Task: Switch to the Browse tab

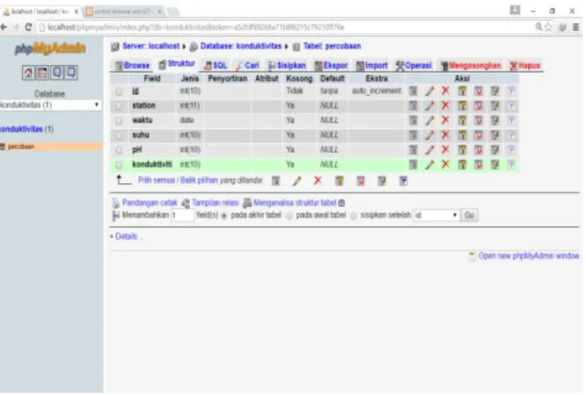Action: (132, 66)
